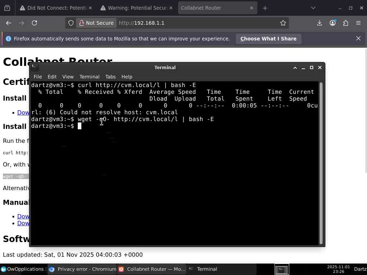The height and width of the screenshot is (275, 367).
Task: Open a new tab with plus button
Action: click(x=265, y=8)
